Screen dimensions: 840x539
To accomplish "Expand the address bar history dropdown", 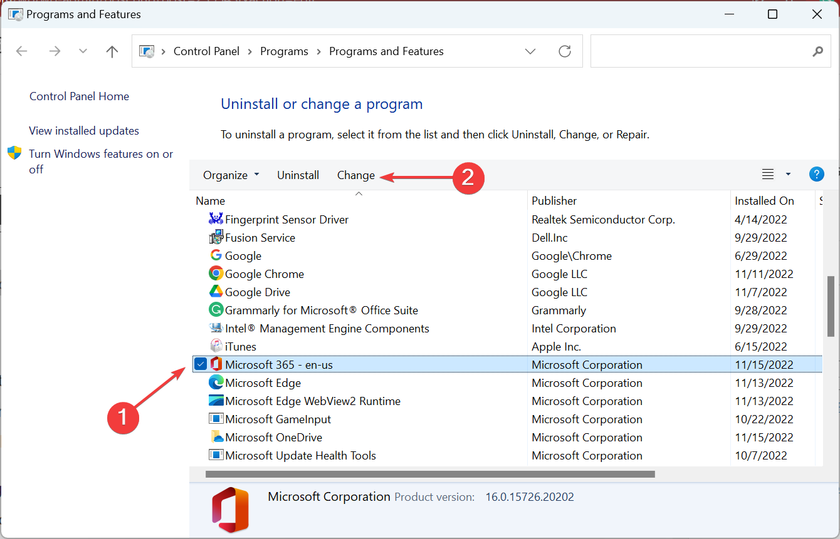I will tap(530, 51).
